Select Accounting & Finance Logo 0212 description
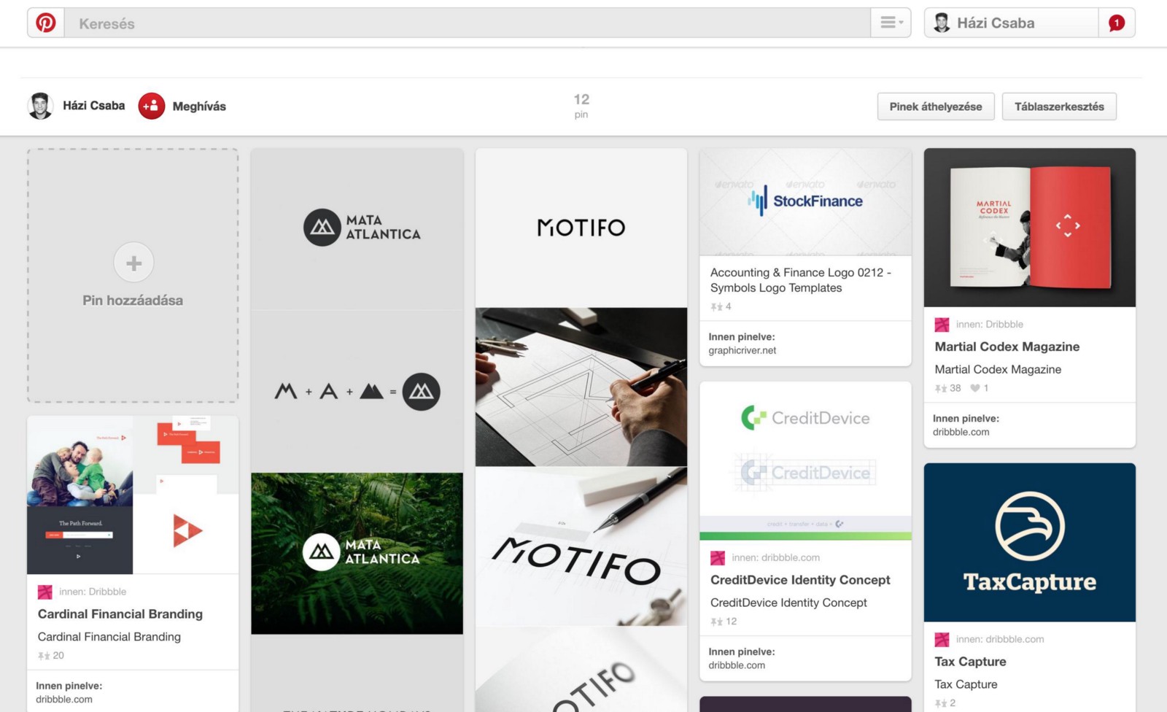1167x712 pixels. coord(801,281)
